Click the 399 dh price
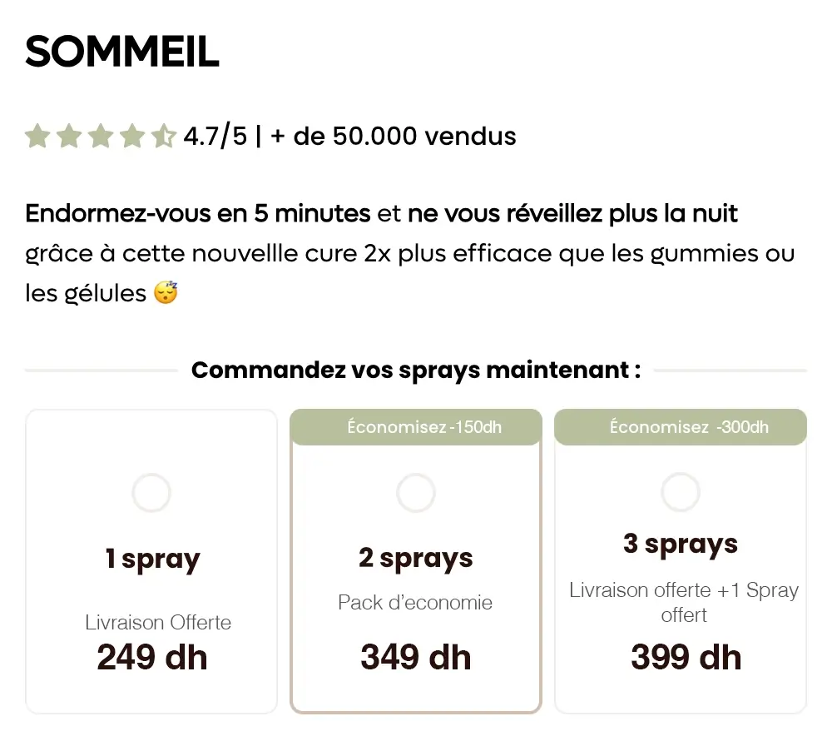832x756 pixels. 686,657
